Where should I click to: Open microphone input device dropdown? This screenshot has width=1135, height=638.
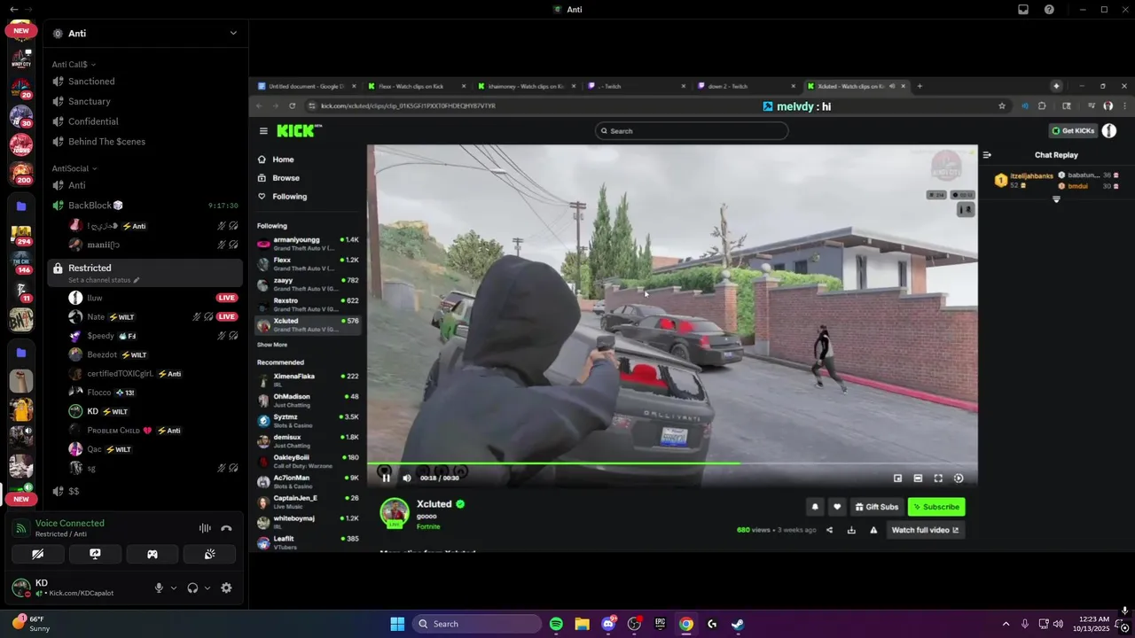click(x=174, y=588)
